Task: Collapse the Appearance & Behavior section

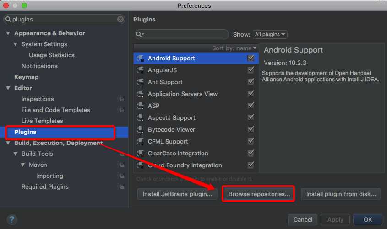Action: click(8, 33)
